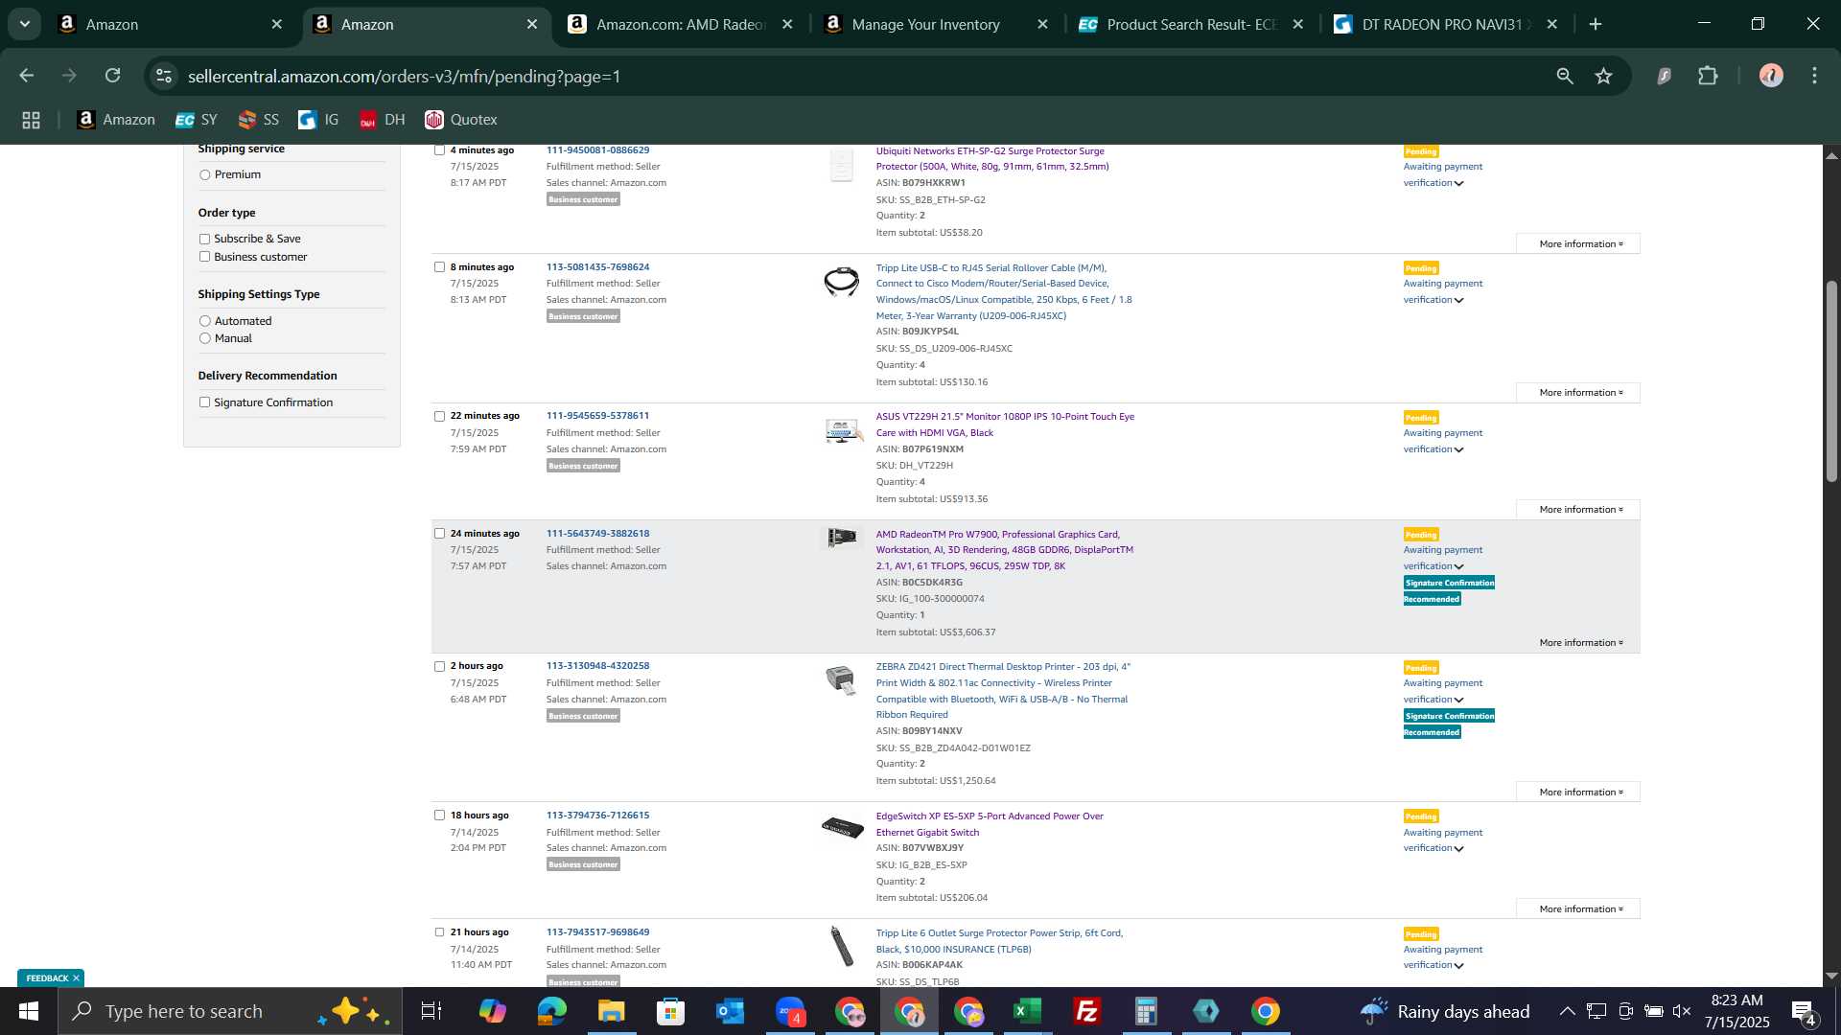Expand More information for Ubiquiti order
This screenshot has height=1035, width=1841.
(1578, 244)
